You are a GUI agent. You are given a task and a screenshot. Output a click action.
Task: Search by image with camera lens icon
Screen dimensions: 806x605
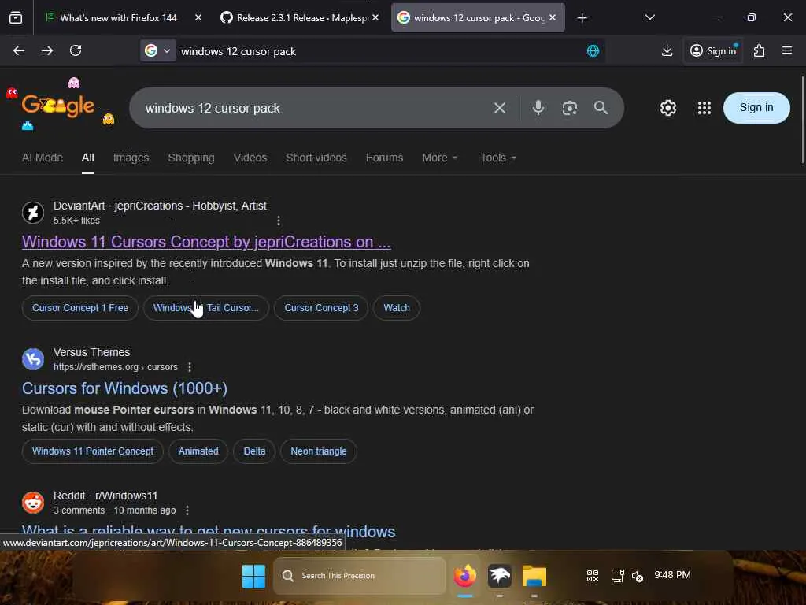[x=570, y=108]
